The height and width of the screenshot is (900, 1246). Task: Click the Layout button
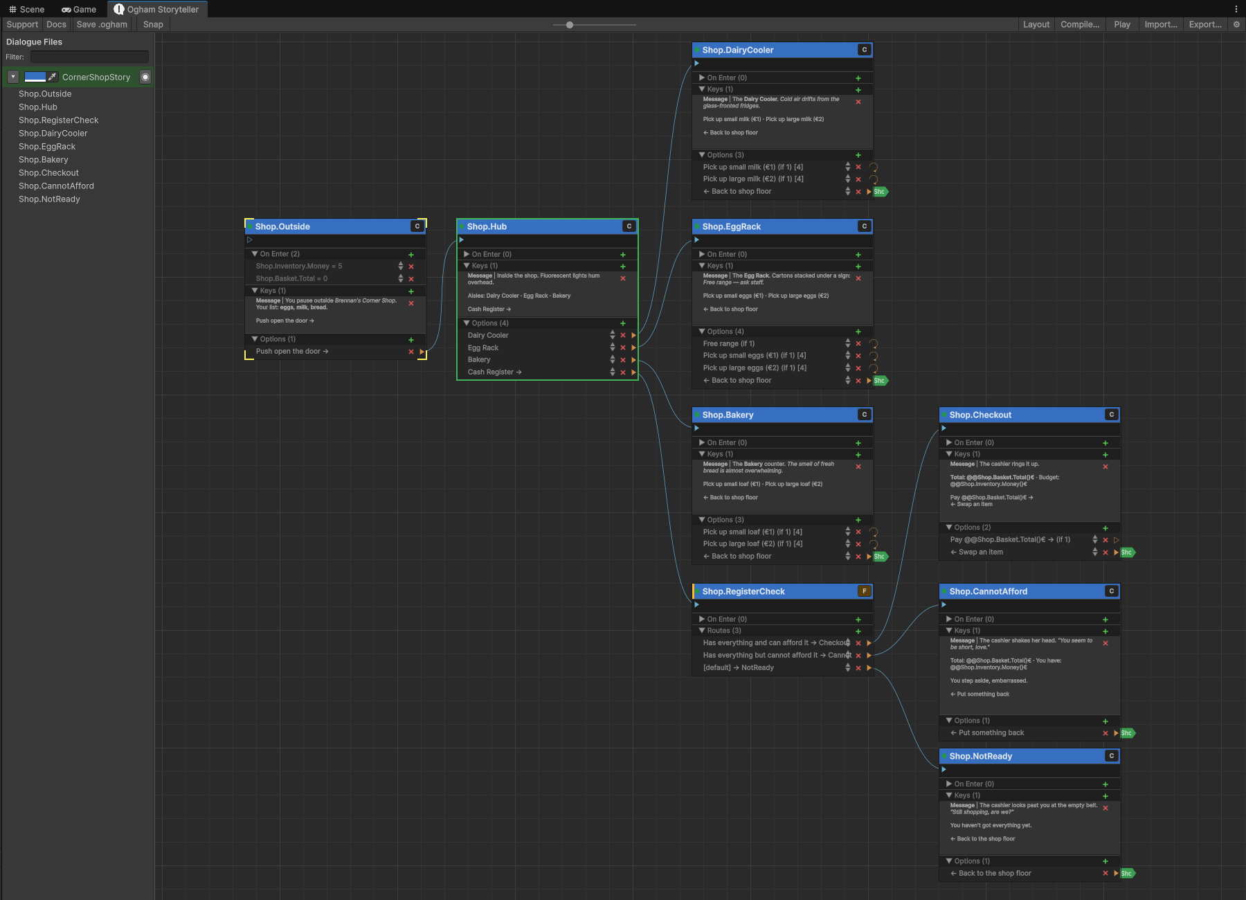click(x=1036, y=24)
